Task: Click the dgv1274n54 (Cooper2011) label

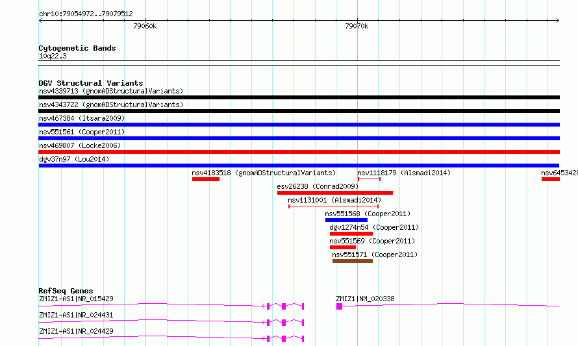Action: 374,227
